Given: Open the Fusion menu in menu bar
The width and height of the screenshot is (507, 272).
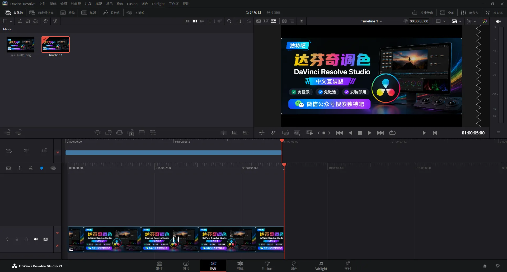Looking at the screenshot, I should coord(132,4).
